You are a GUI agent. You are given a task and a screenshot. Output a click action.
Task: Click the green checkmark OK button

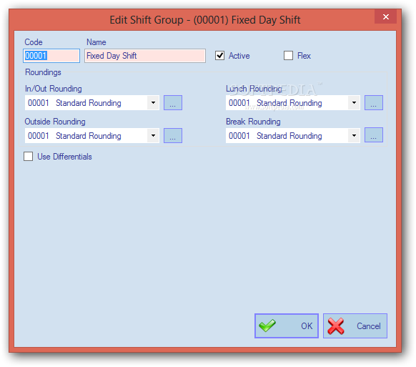pos(286,326)
